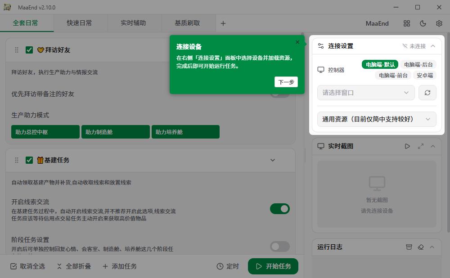The image size is (450, 278).
Task: Select the 实时辅助 tab
Action: coord(134,23)
